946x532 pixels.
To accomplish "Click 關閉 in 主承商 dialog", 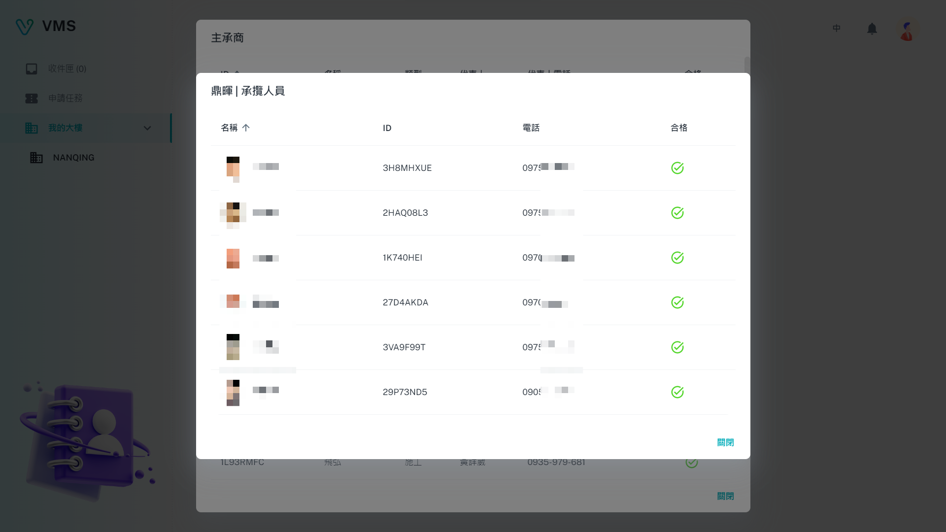I will (725, 496).
